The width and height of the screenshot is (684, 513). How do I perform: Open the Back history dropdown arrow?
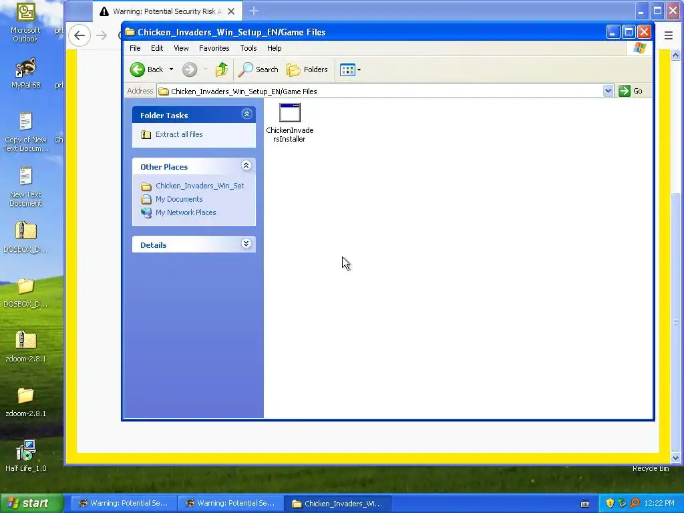(171, 69)
